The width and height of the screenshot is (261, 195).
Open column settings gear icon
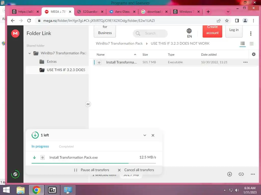(x=254, y=54)
